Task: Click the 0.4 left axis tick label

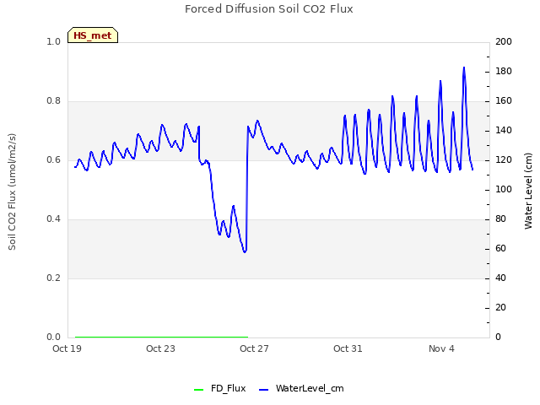Action: tap(54, 219)
